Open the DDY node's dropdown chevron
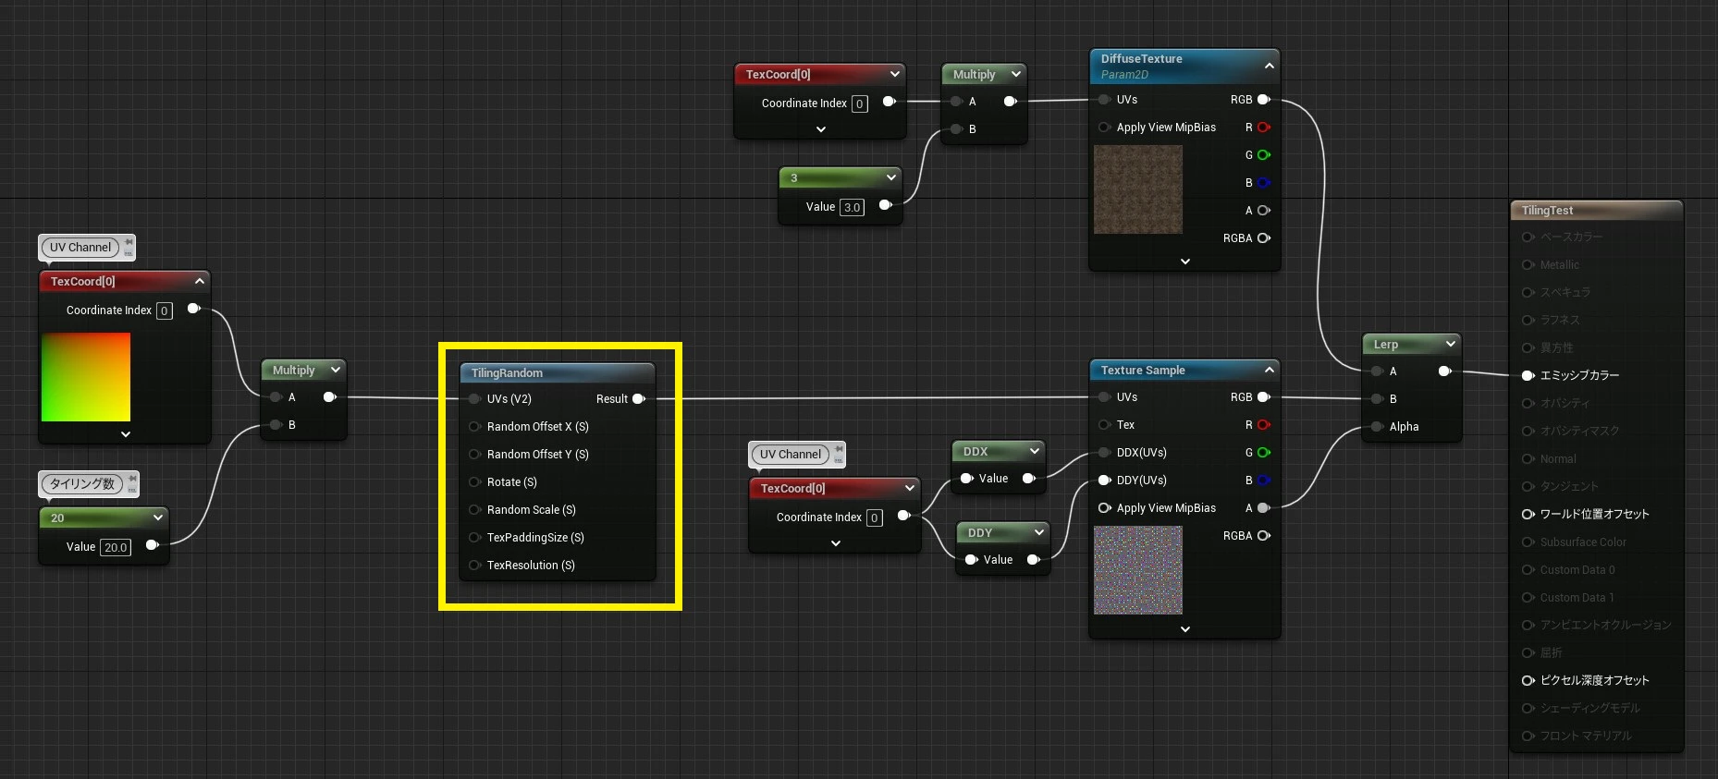Screen dimensions: 1718x779 [1039, 532]
